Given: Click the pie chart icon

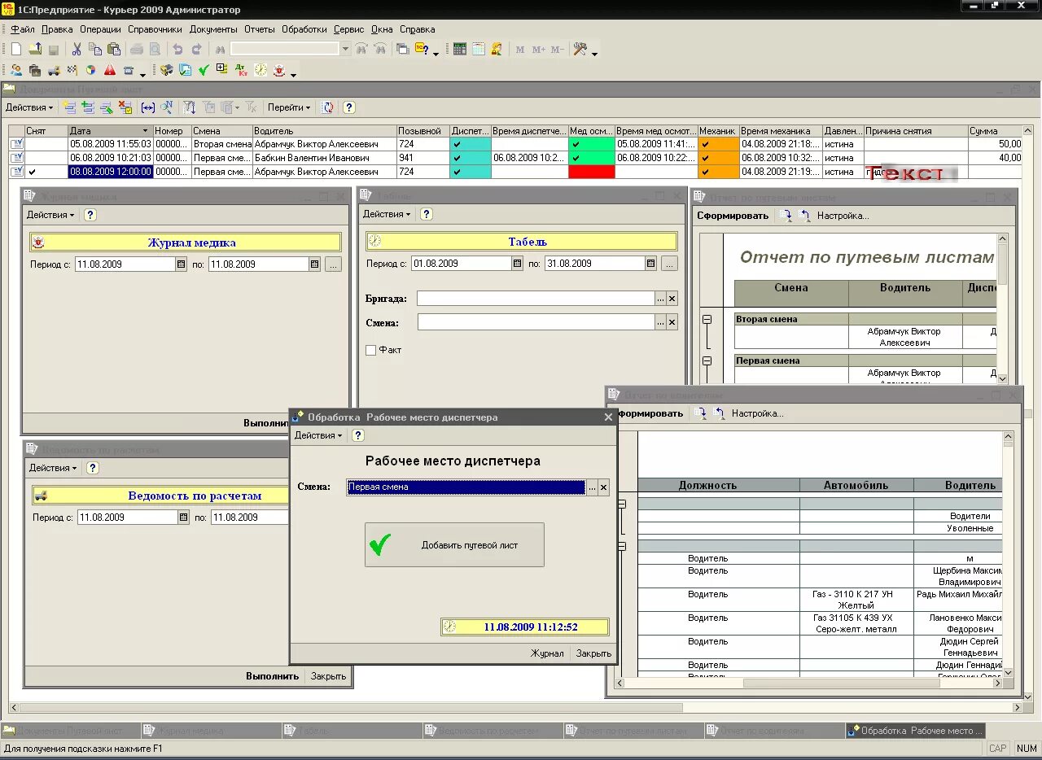Looking at the screenshot, I should (91, 71).
